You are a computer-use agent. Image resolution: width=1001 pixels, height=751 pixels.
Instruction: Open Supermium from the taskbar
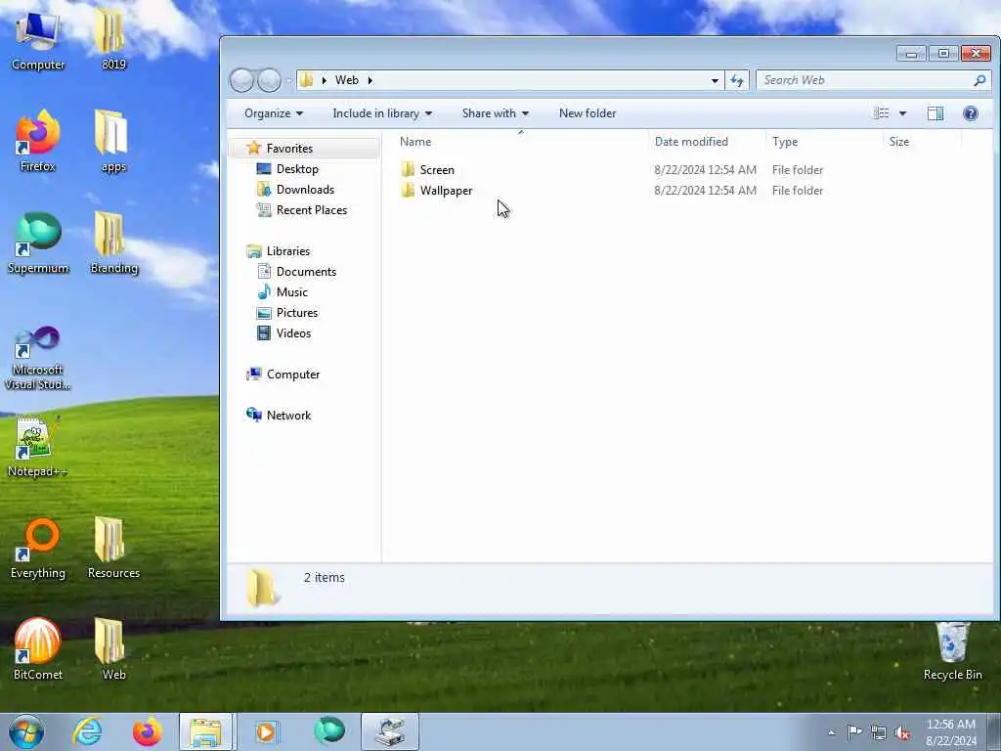tap(329, 731)
